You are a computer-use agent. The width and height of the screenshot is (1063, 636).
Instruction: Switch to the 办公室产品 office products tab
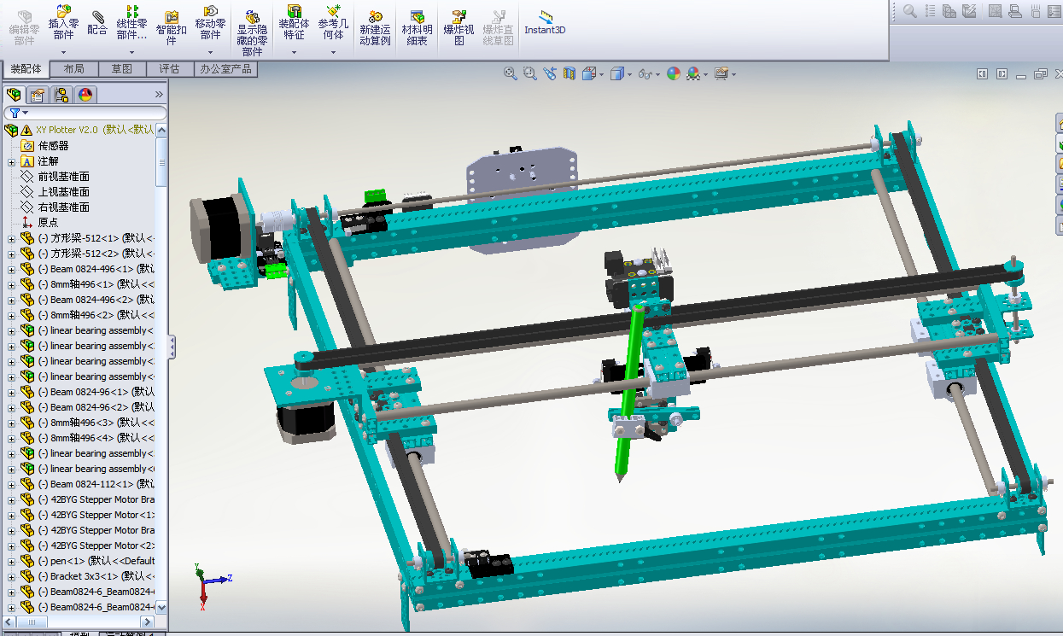point(226,69)
